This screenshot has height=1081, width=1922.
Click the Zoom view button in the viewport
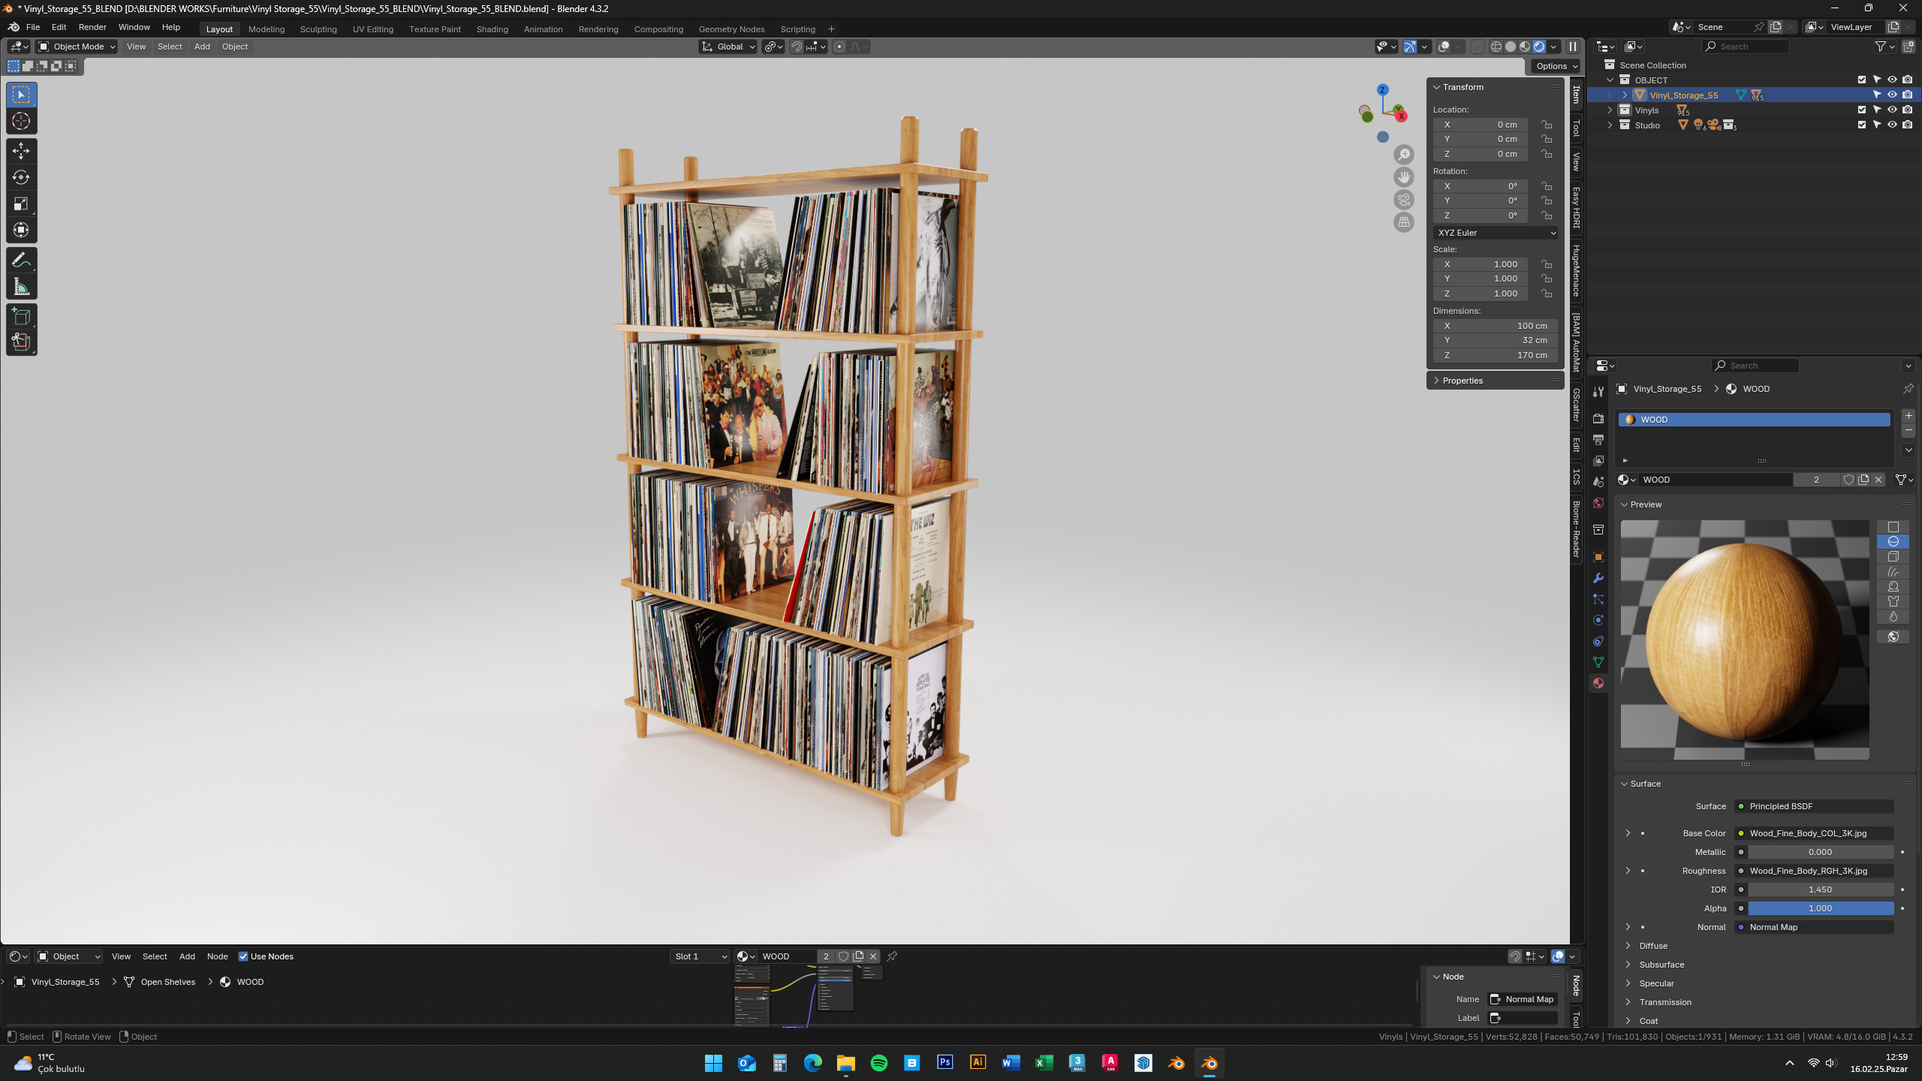[1404, 155]
